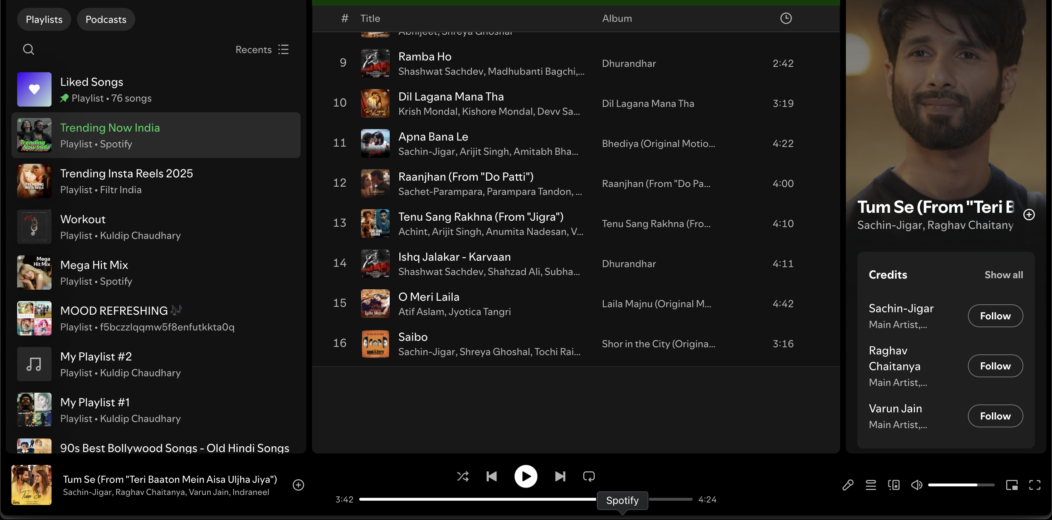Select the Podcasts filter tab
This screenshot has width=1052, height=520.
(x=106, y=19)
